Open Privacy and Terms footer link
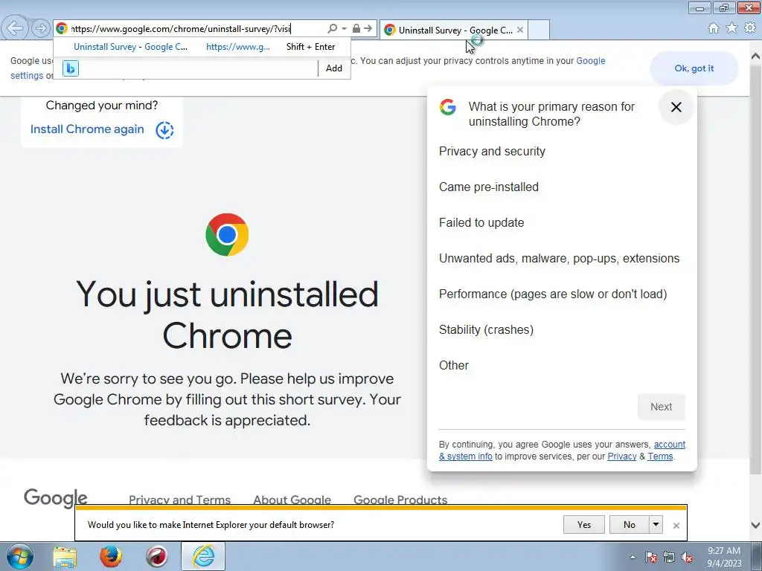 [179, 500]
